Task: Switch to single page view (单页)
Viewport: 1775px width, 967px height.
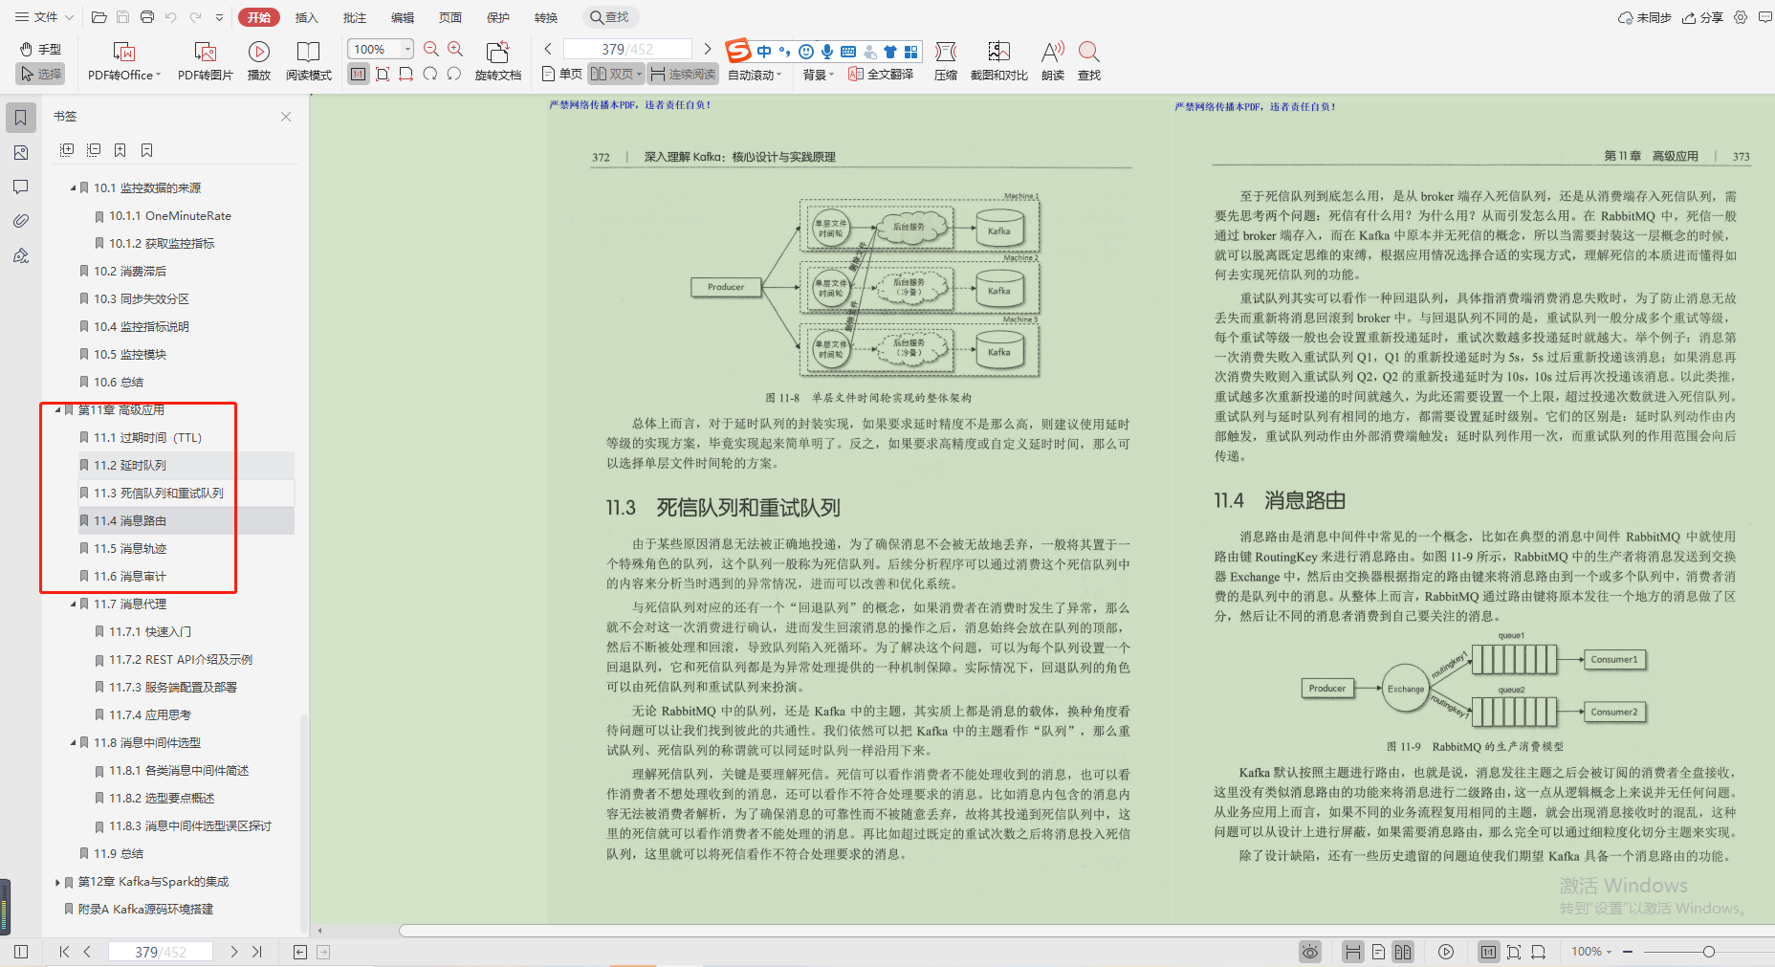Action: 561,74
